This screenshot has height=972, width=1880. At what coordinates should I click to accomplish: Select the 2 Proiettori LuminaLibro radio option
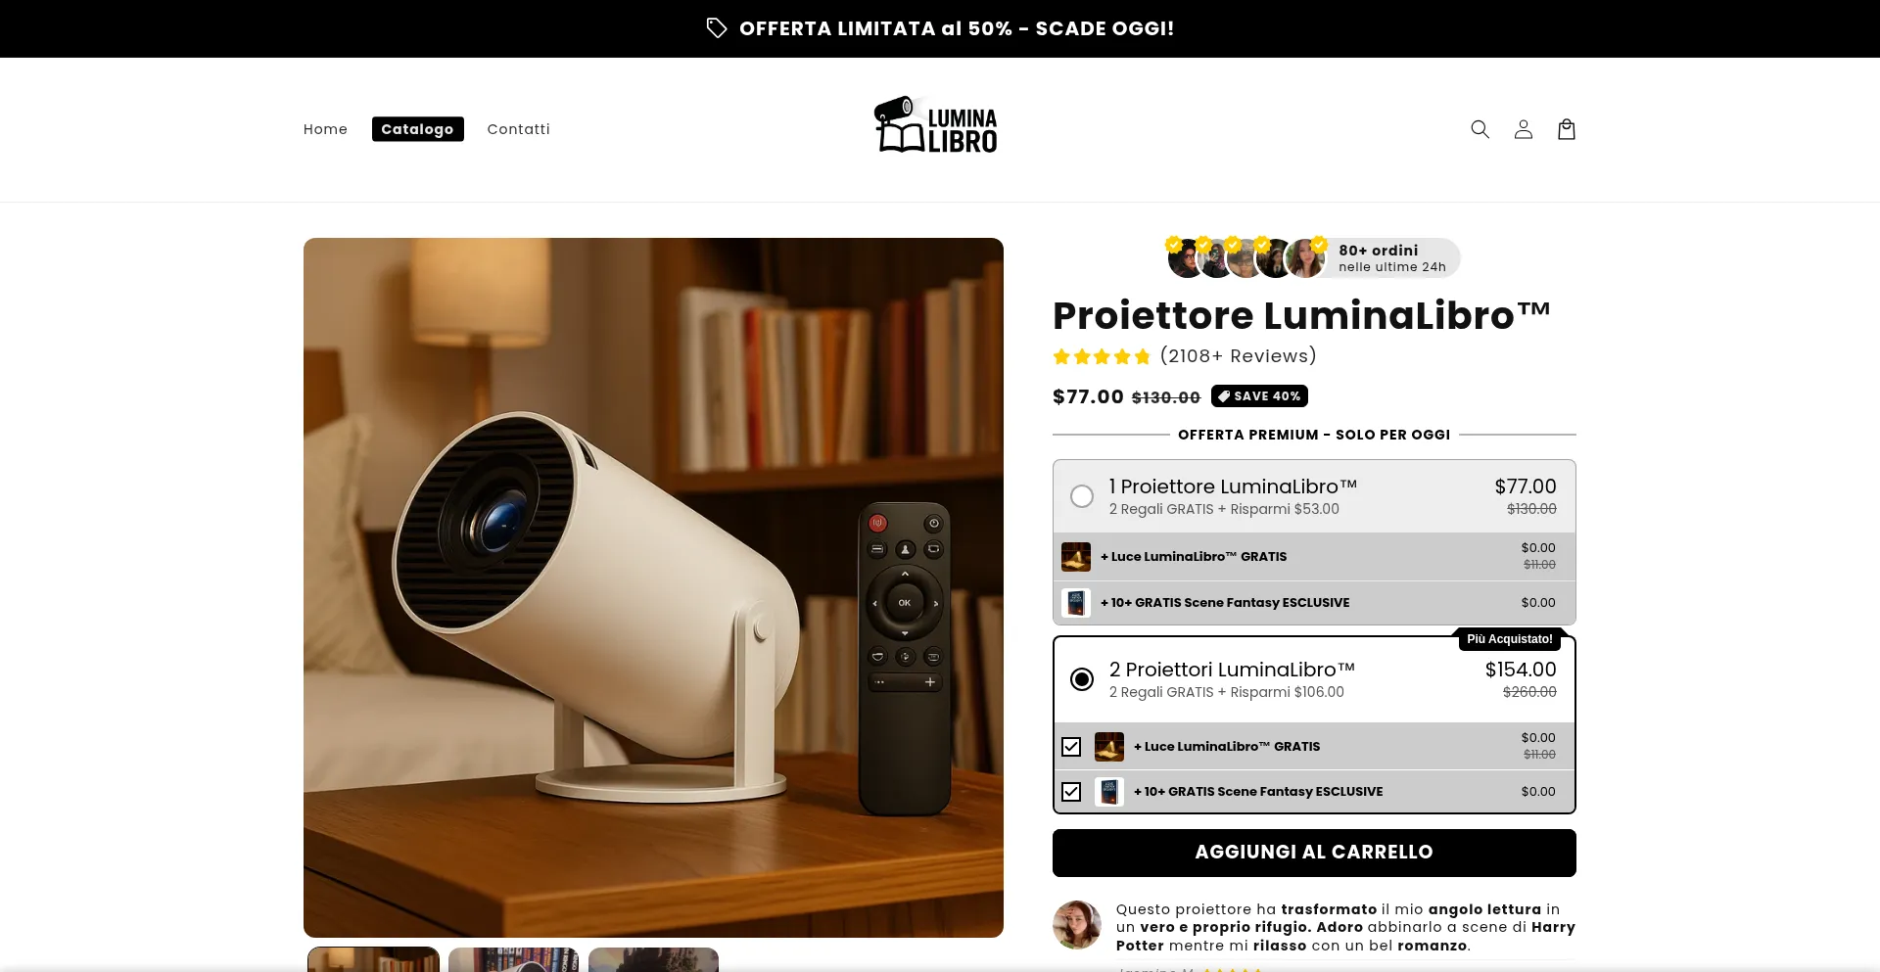pos(1082,679)
